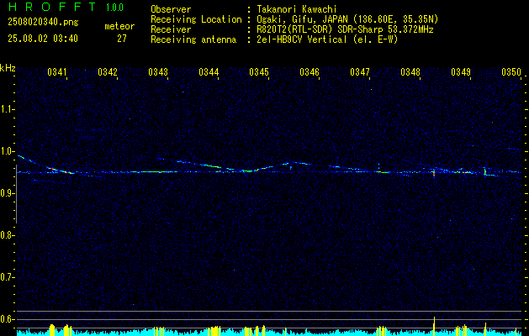The width and height of the screenshot is (529, 336).
Task: Click the 0348 time marker
Action: pyautogui.click(x=410, y=71)
